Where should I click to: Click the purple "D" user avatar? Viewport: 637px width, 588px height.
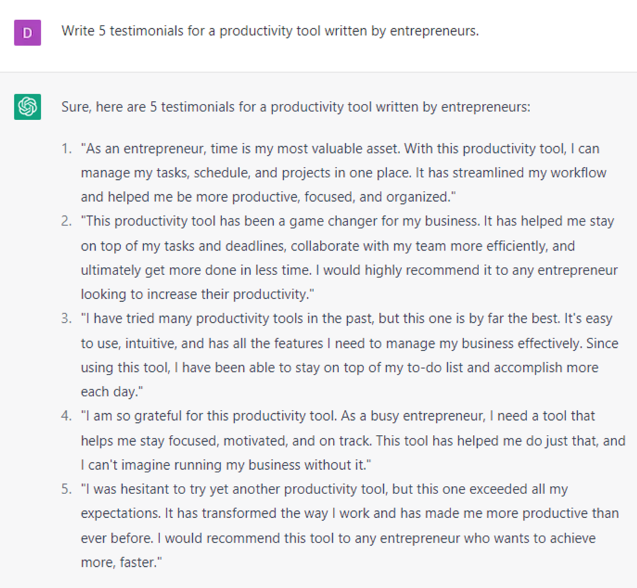27,32
